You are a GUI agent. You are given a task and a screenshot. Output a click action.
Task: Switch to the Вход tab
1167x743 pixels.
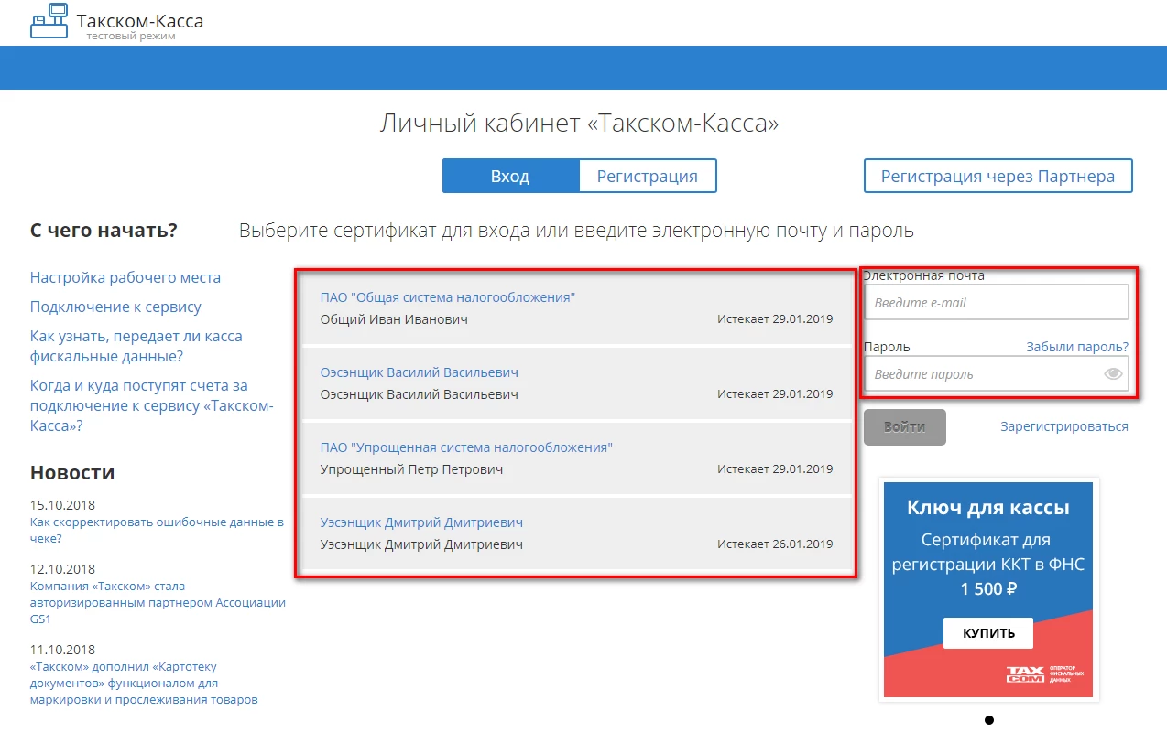tap(510, 176)
